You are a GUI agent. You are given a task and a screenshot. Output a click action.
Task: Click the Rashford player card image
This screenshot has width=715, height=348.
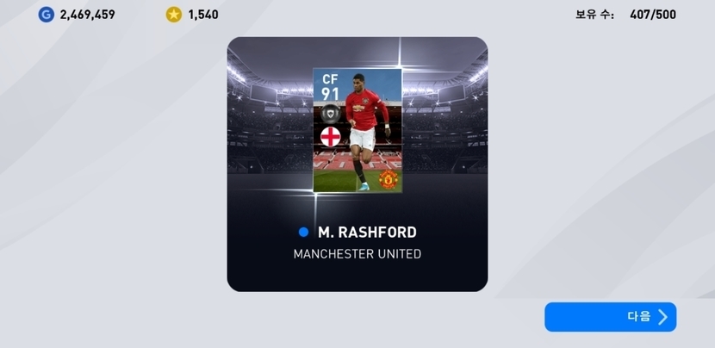357,130
